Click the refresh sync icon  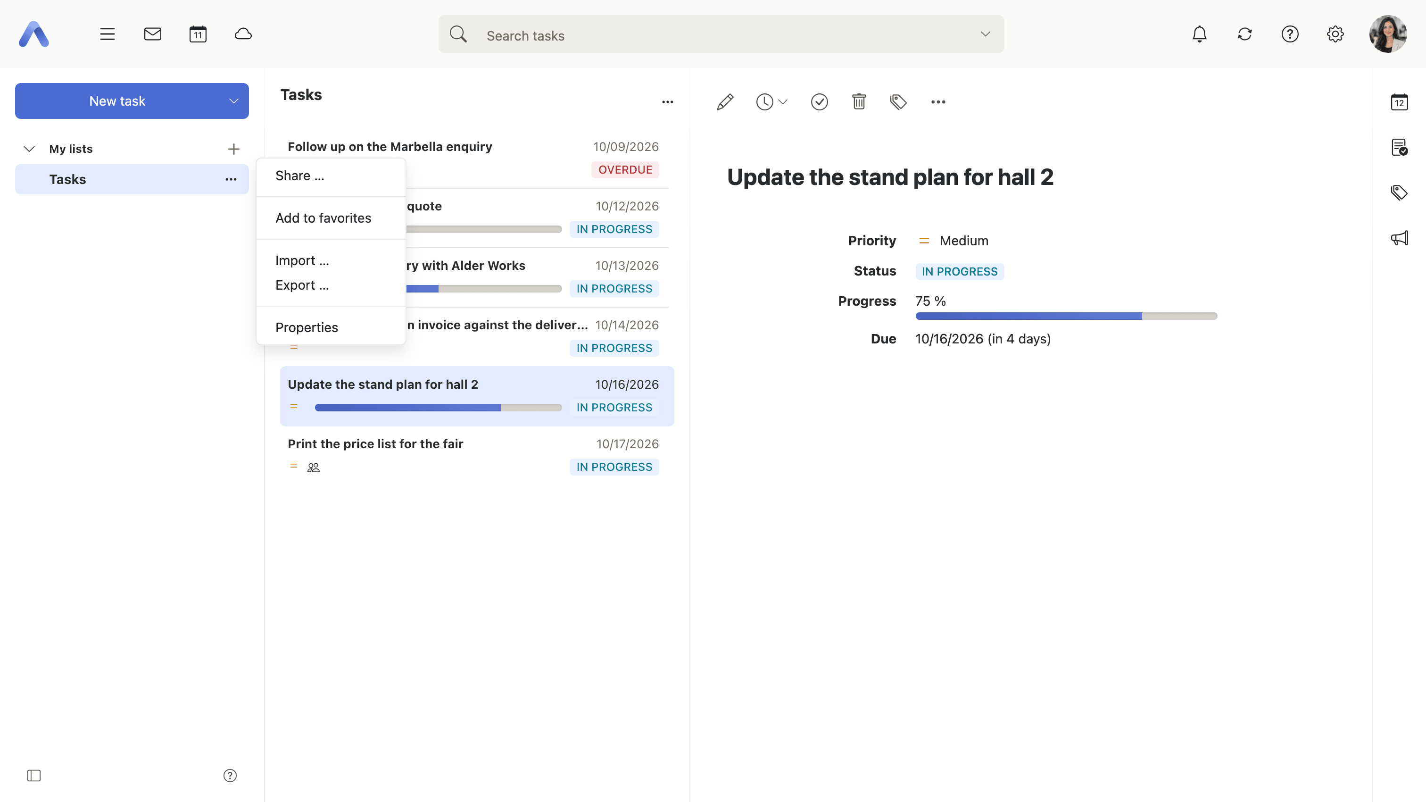[x=1245, y=34]
